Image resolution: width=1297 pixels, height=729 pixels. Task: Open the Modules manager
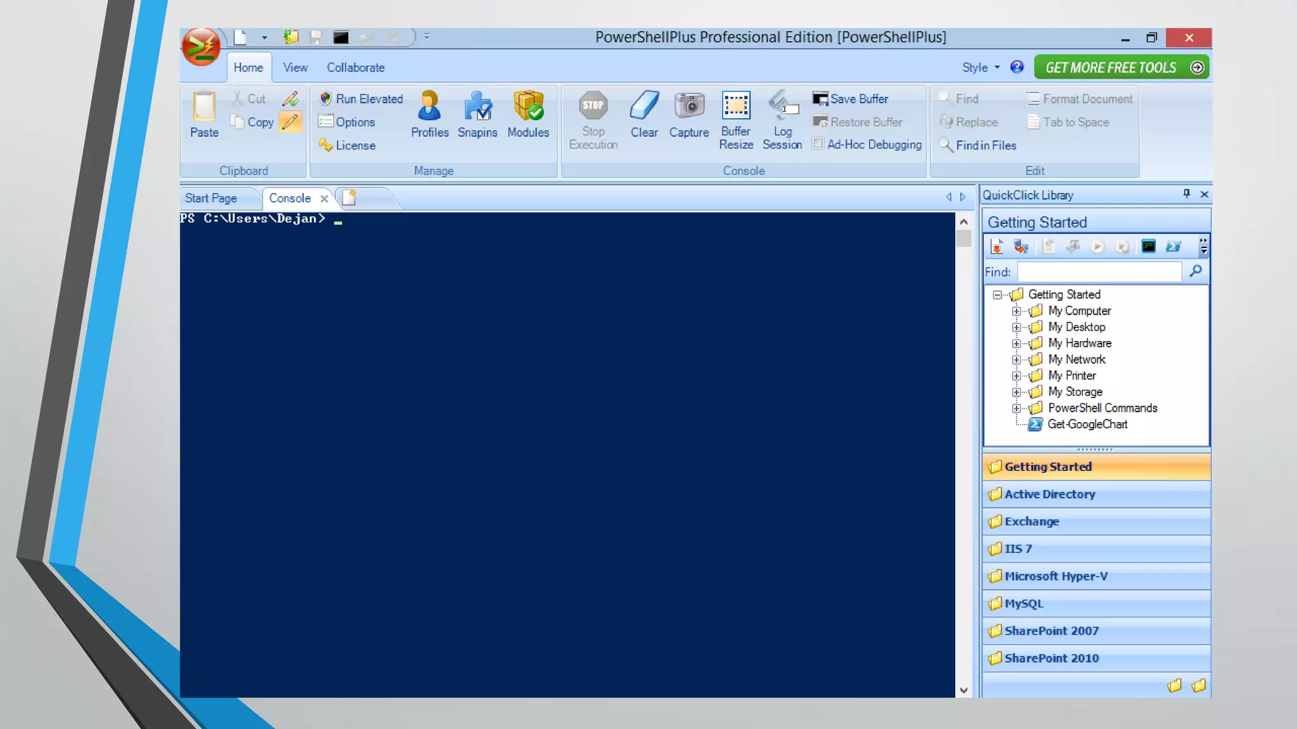pos(528,106)
